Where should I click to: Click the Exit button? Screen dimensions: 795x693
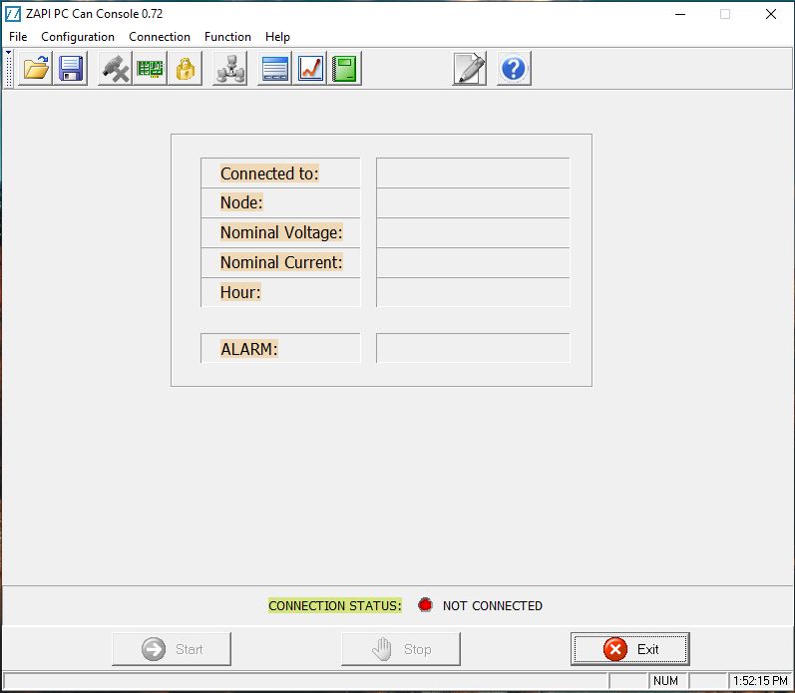click(x=630, y=649)
